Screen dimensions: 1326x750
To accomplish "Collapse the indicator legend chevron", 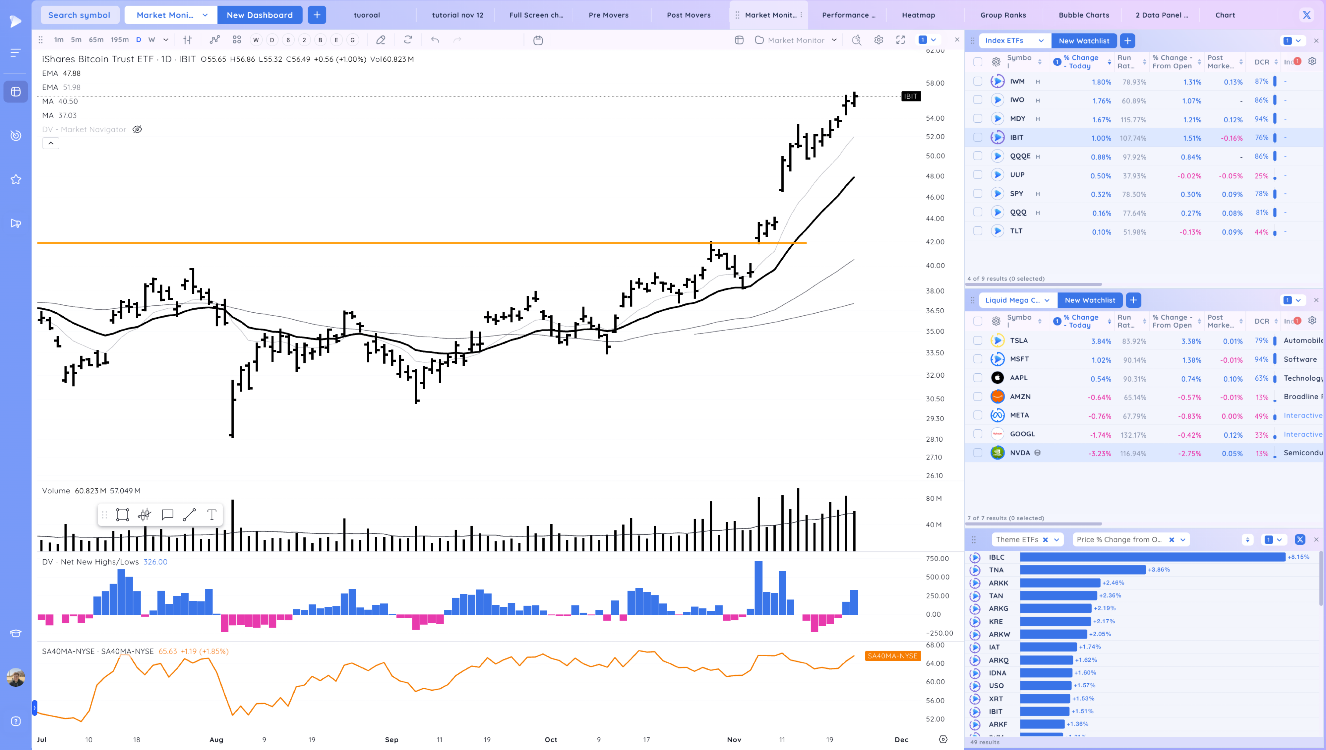I will 50,143.
